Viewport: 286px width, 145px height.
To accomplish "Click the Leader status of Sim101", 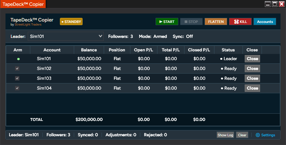I will [229, 59].
